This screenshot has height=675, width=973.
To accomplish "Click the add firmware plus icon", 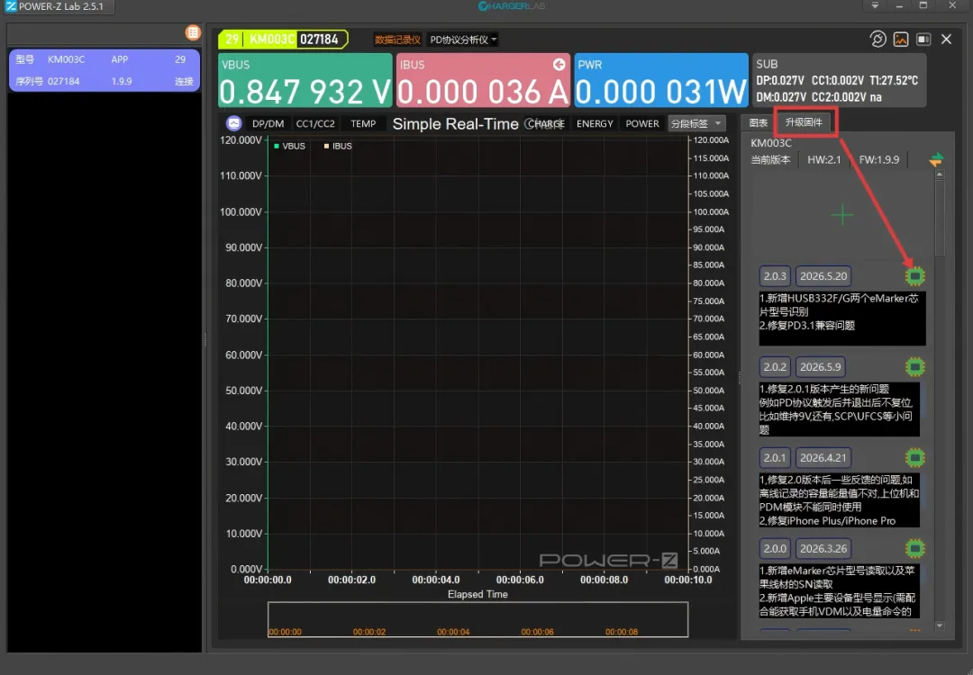I will pos(842,215).
